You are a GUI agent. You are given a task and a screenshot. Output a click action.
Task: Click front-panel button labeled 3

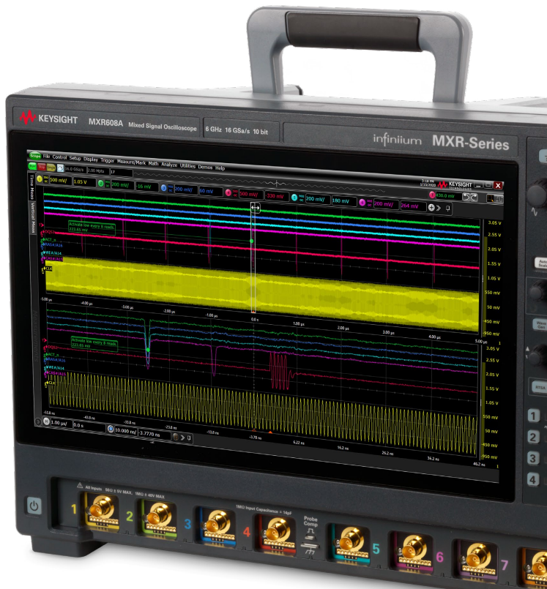click(x=532, y=458)
